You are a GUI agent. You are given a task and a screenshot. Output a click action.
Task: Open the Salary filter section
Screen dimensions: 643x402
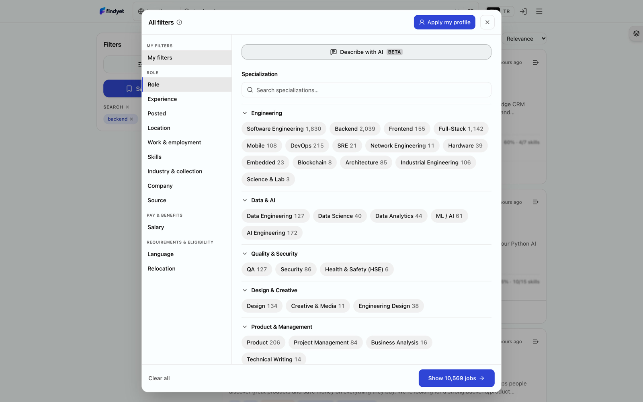pyautogui.click(x=186, y=227)
